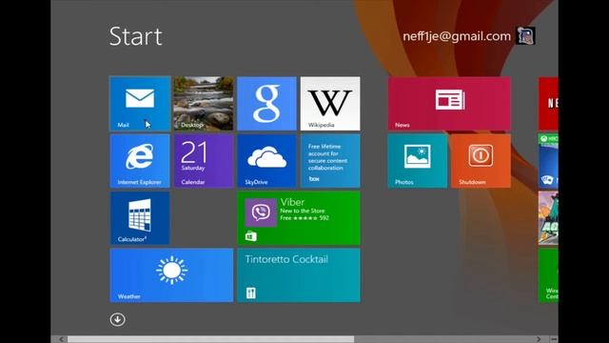Open the SkyDrive tile

(x=266, y=161)
